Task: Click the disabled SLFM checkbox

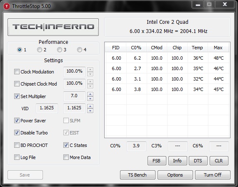Action: tap(66, 121)
